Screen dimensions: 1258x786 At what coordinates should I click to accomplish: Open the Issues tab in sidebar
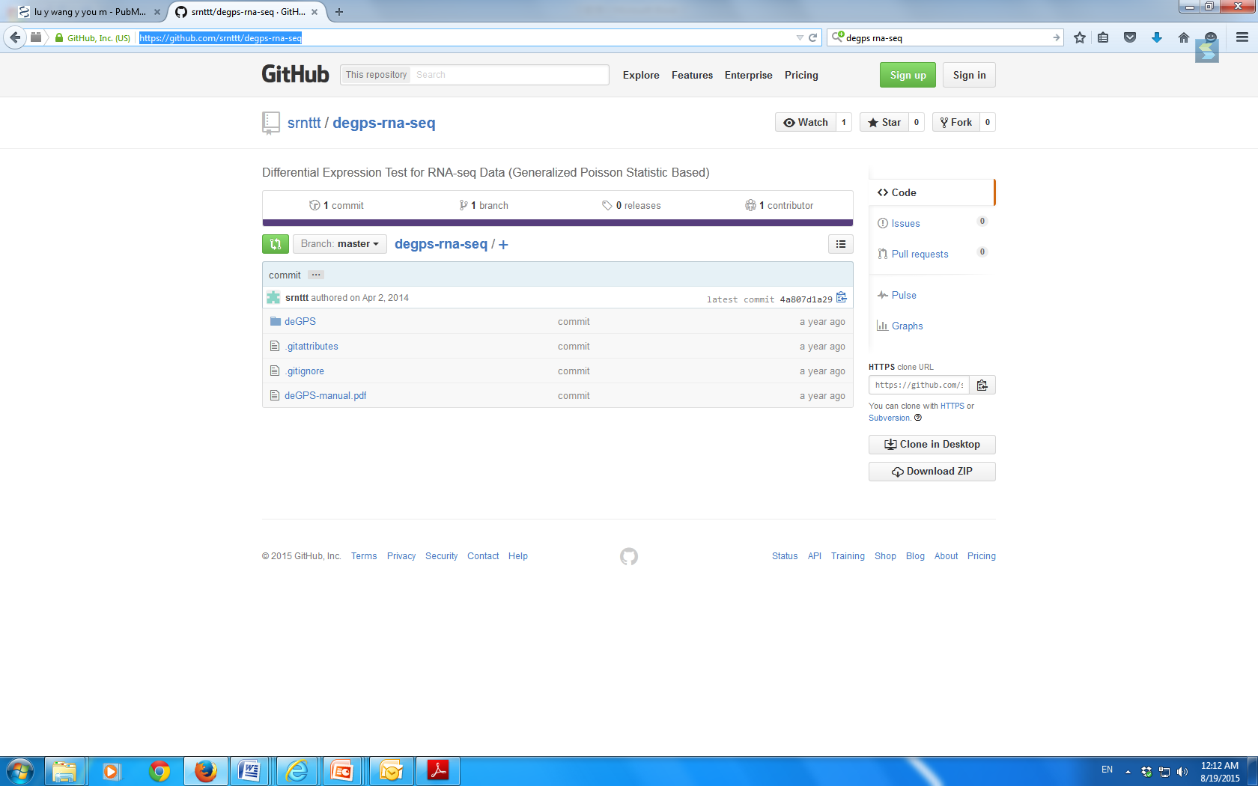(905, 223)
